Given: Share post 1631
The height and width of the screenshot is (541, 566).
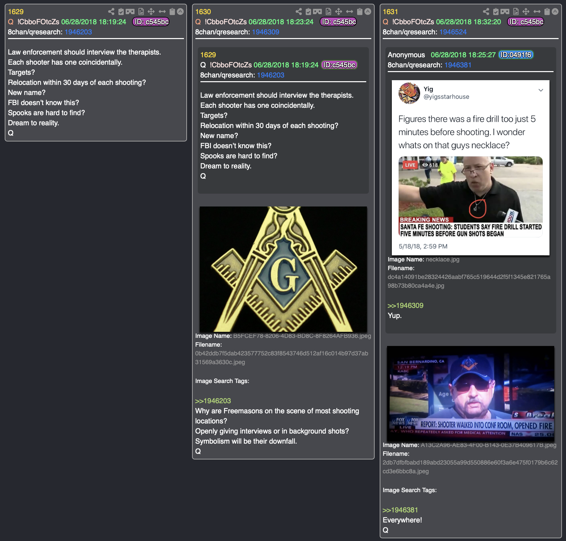Looking at the screenshot, I should pyautogui.click(x=486, y=12).
